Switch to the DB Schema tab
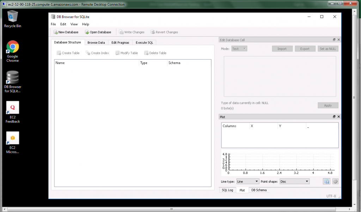The height and width of the screenshot is (212, 361). pos(259,190)
